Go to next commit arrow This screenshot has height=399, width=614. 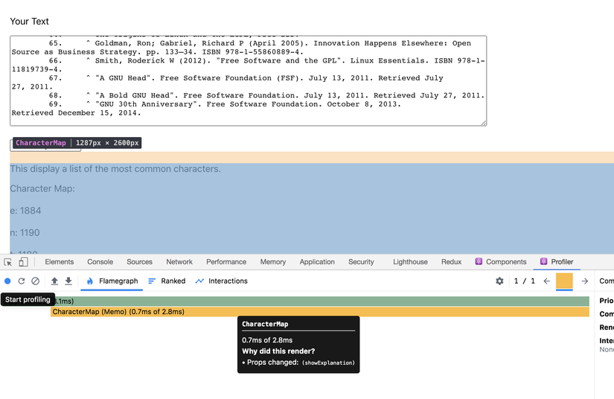click(585, 281)
